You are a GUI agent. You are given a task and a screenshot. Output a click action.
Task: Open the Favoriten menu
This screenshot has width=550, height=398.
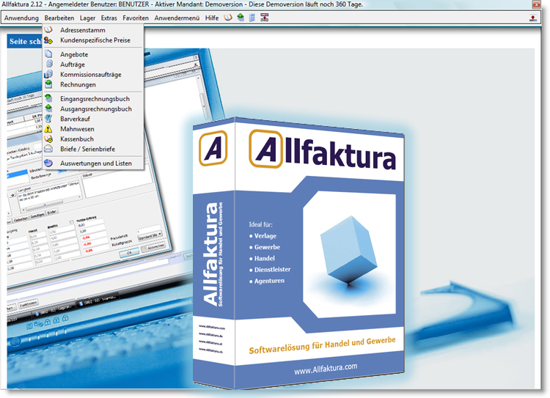pyautogui.click(x=136, y=18)
